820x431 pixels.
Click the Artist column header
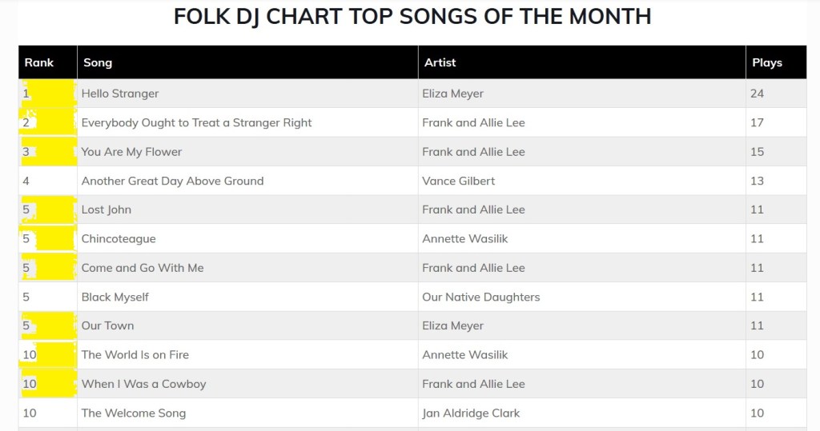440,62
